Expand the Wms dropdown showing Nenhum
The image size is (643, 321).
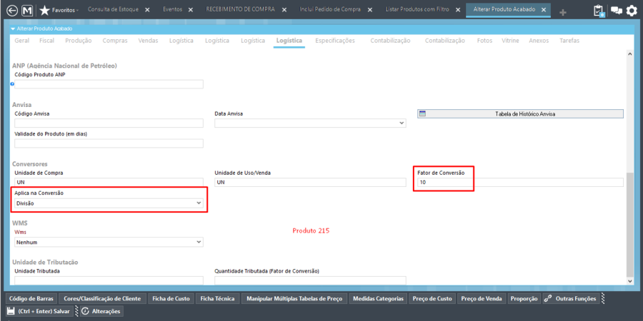(199, 243)
